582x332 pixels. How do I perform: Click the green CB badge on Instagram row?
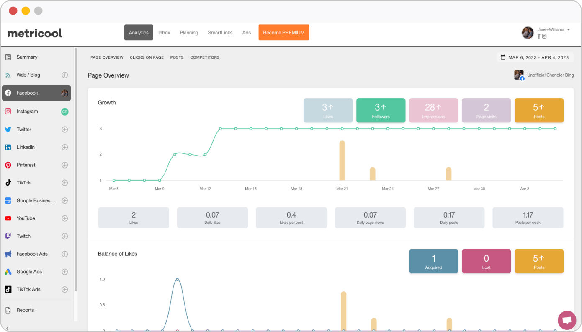click(64, 112)
